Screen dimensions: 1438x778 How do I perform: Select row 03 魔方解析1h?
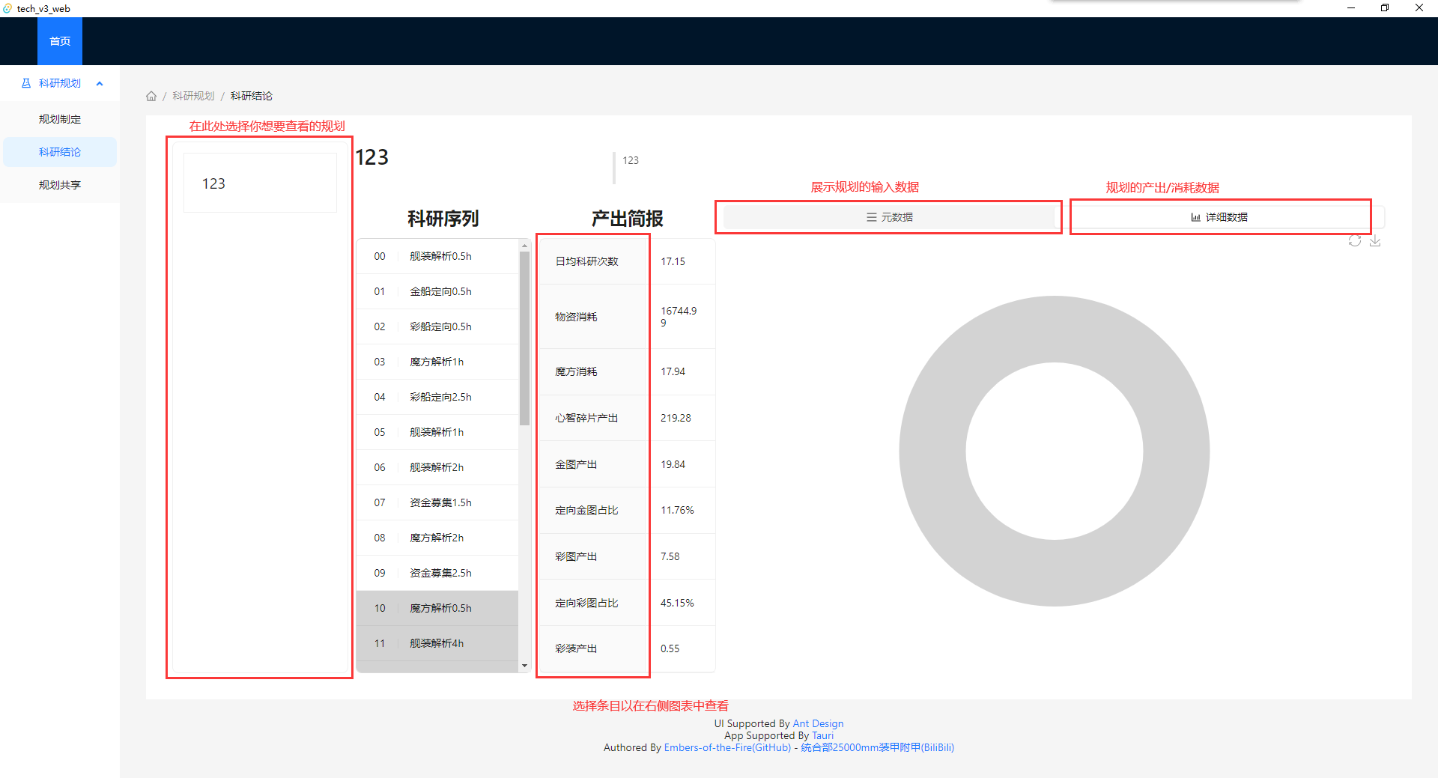click(x=437, y=362)
